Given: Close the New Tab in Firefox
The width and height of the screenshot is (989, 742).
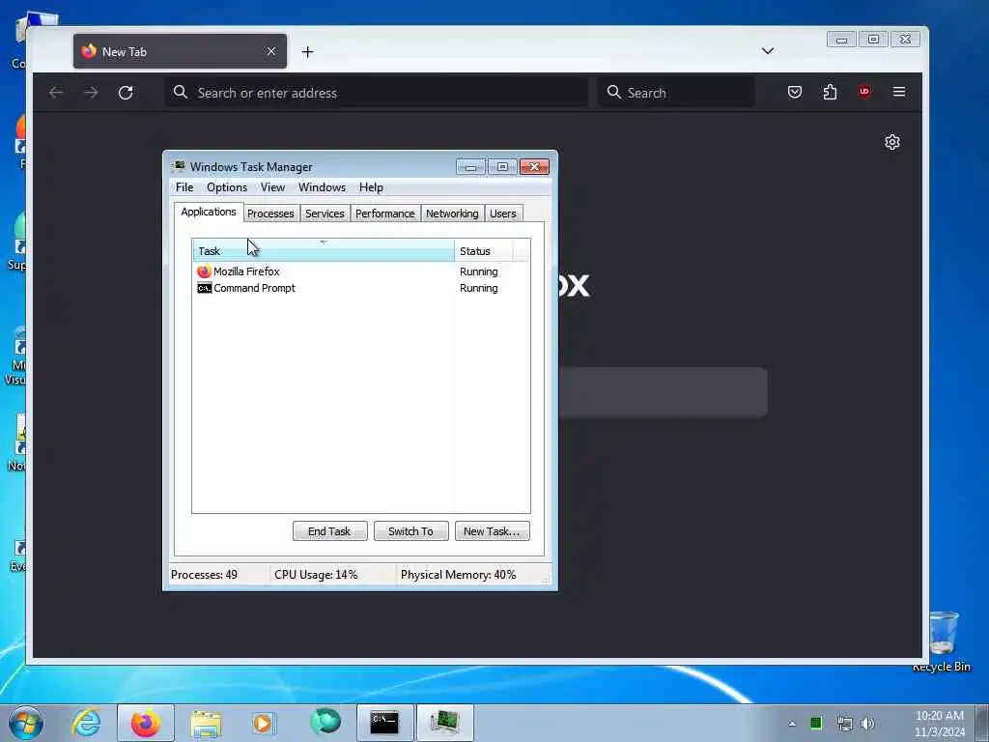Looking at the screenshot, I should click(x=271, y=51).
